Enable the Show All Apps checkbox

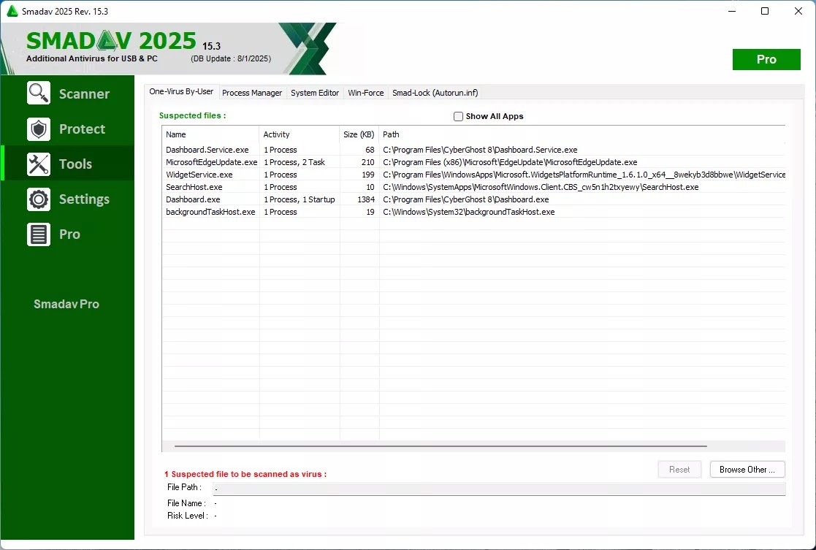click(x=458, y=117)
